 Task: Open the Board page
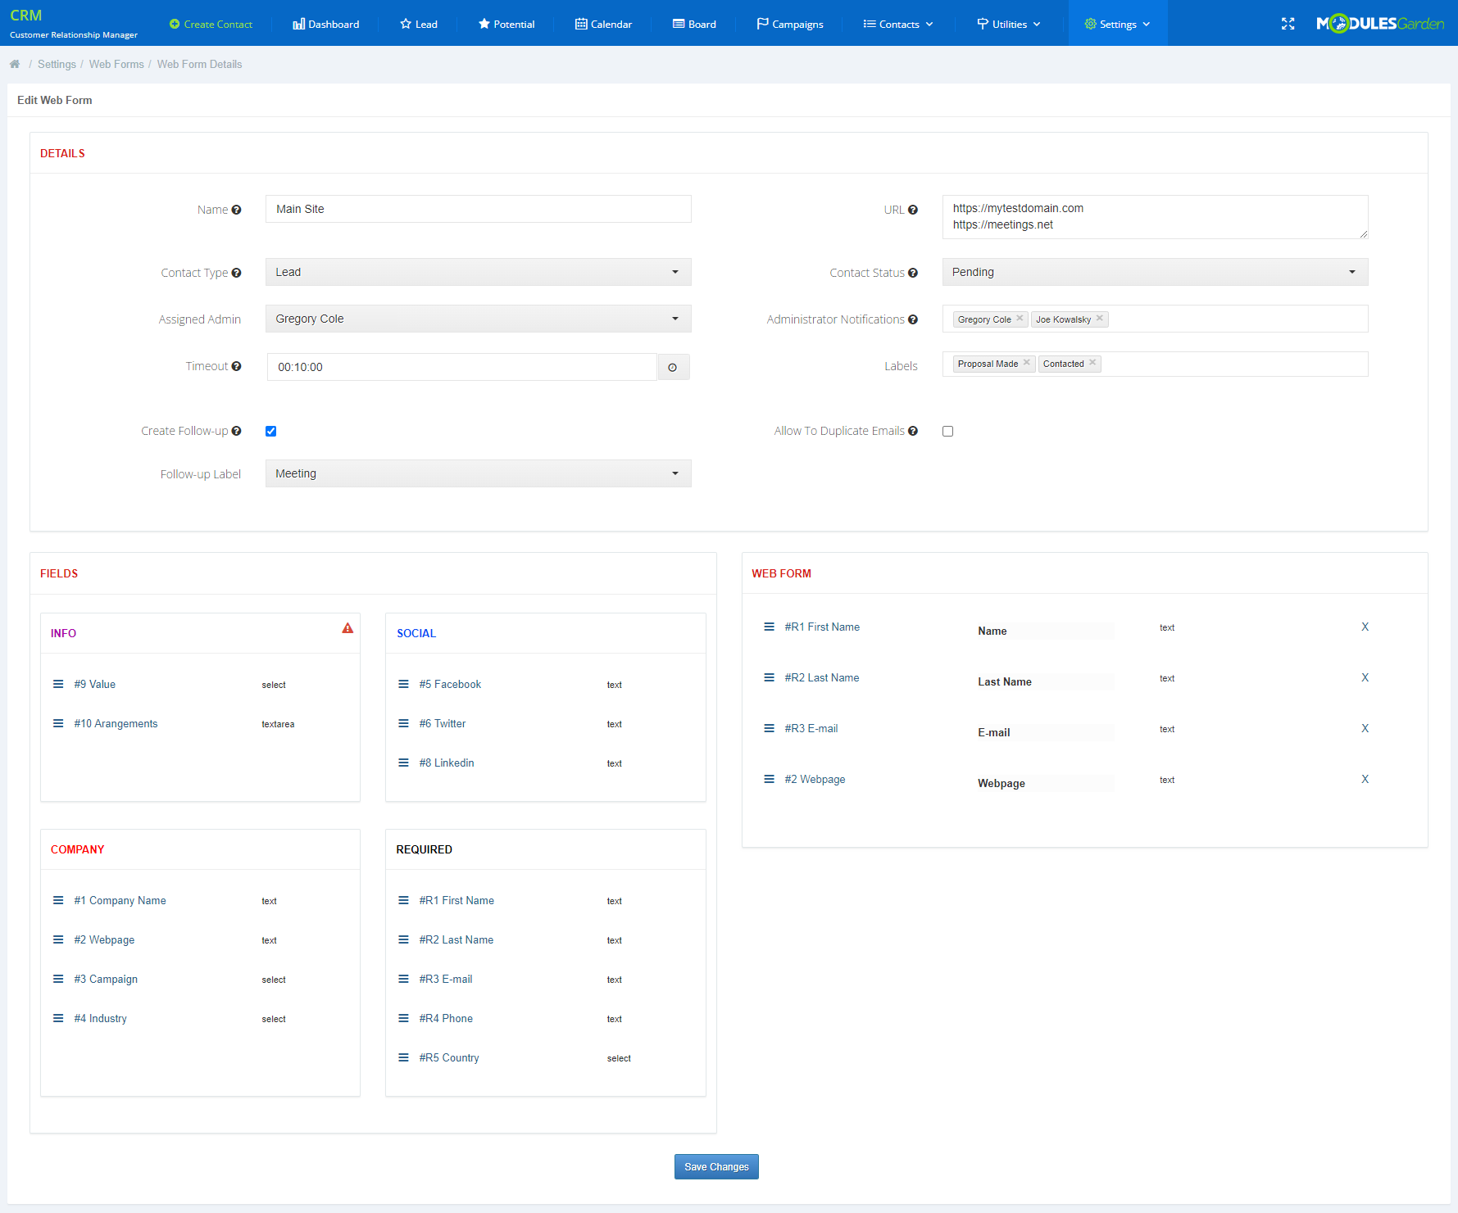pos(694,24)
